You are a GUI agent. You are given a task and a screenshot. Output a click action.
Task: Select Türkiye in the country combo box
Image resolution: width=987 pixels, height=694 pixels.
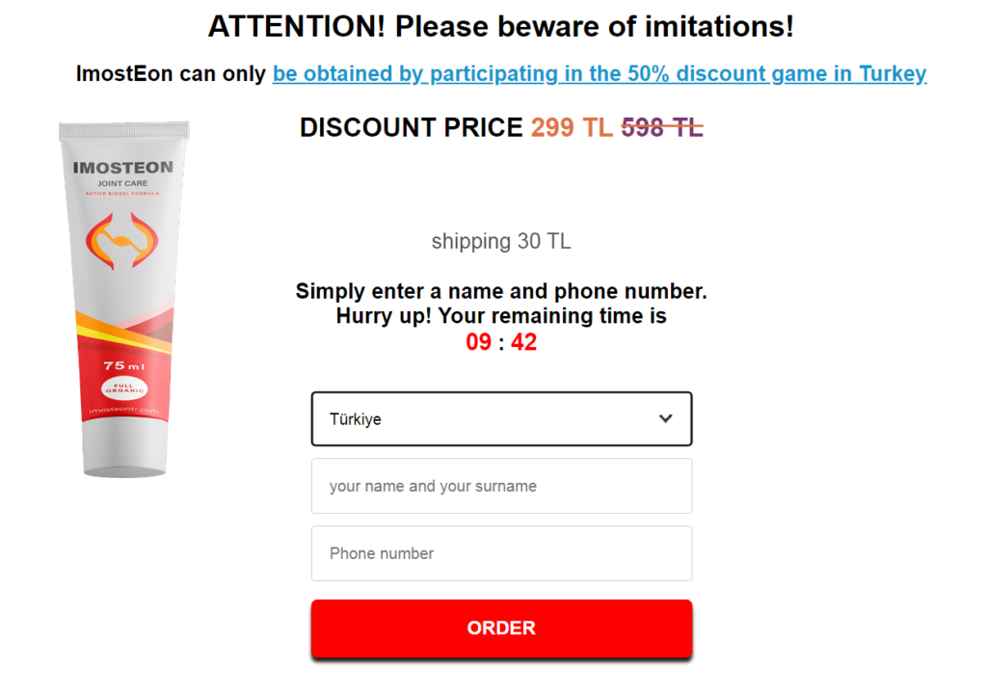click(x=501, y=418)
